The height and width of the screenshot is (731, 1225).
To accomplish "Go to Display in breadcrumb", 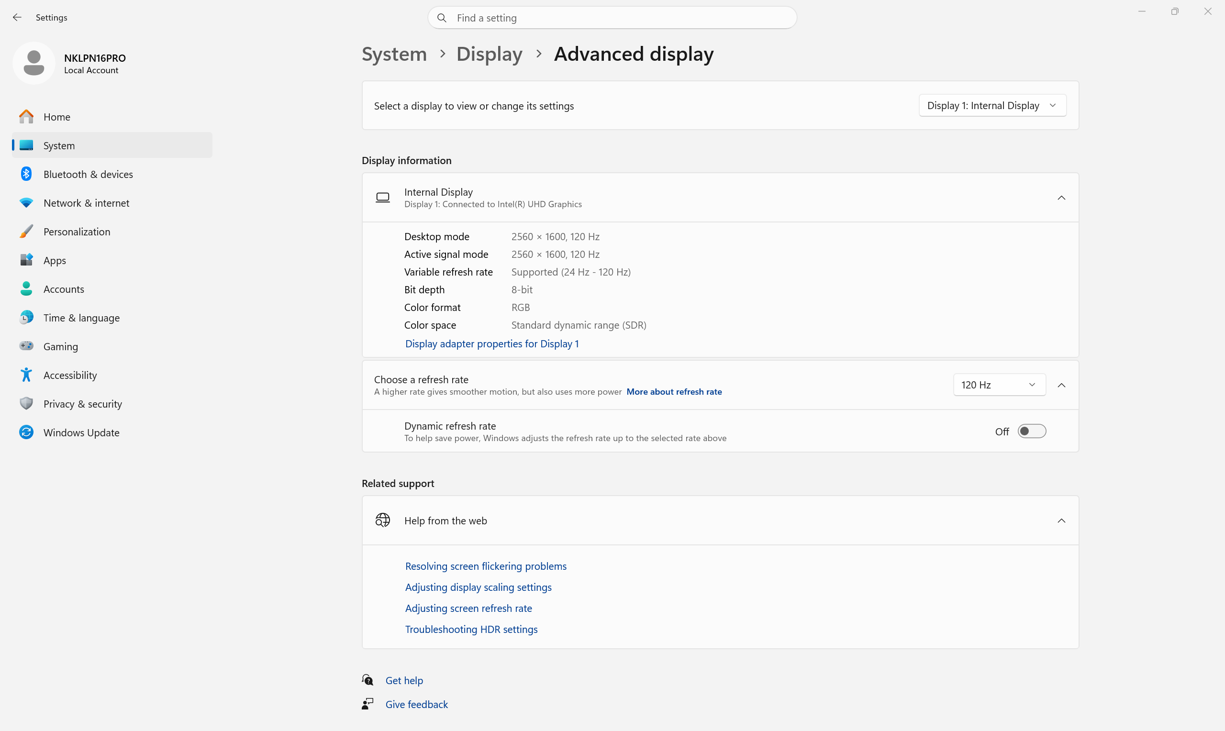I will point(489,54).
